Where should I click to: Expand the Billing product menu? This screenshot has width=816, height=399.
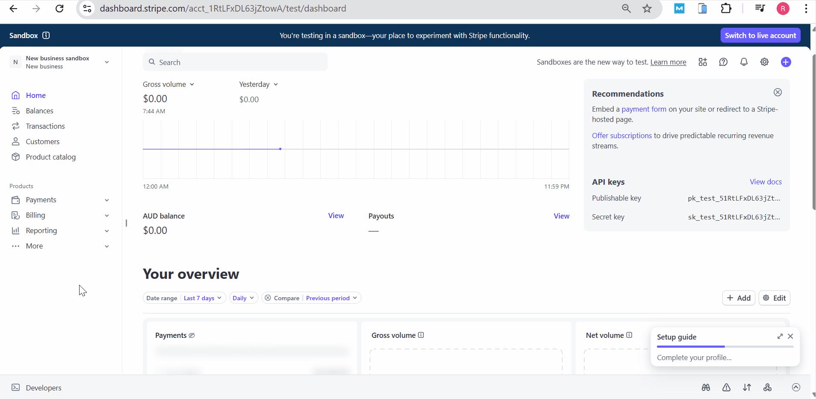click(60, 215)
